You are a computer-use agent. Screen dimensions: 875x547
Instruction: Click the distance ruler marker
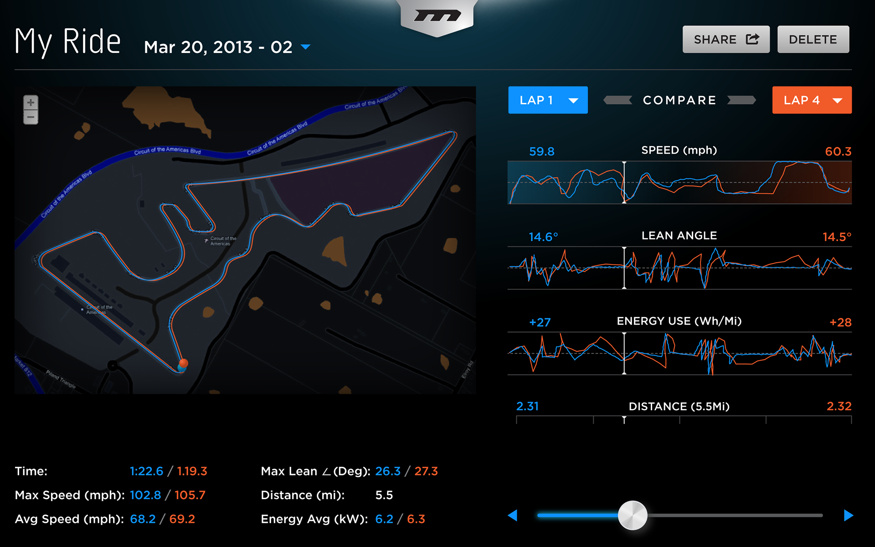[624, 420]
